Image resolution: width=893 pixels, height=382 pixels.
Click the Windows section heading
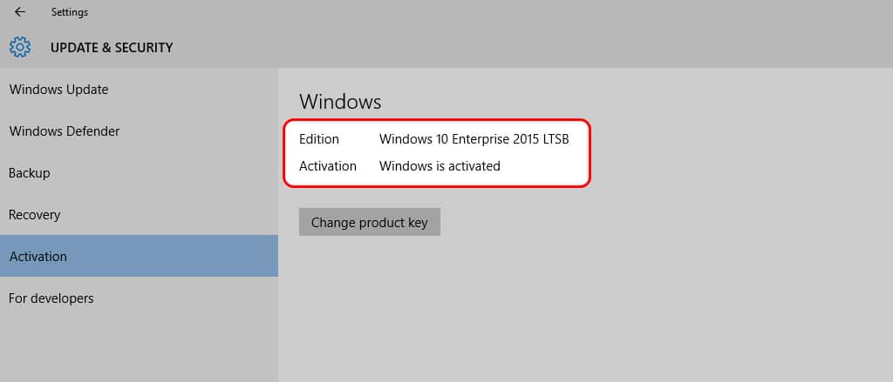pyautogui.click(x=340, y=102)
